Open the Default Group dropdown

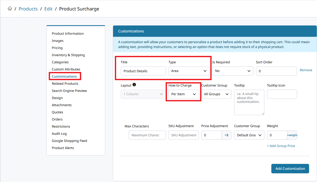249,135
